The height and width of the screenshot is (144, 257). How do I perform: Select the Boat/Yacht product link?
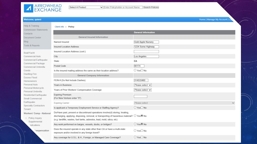click(x=29, y=53)
